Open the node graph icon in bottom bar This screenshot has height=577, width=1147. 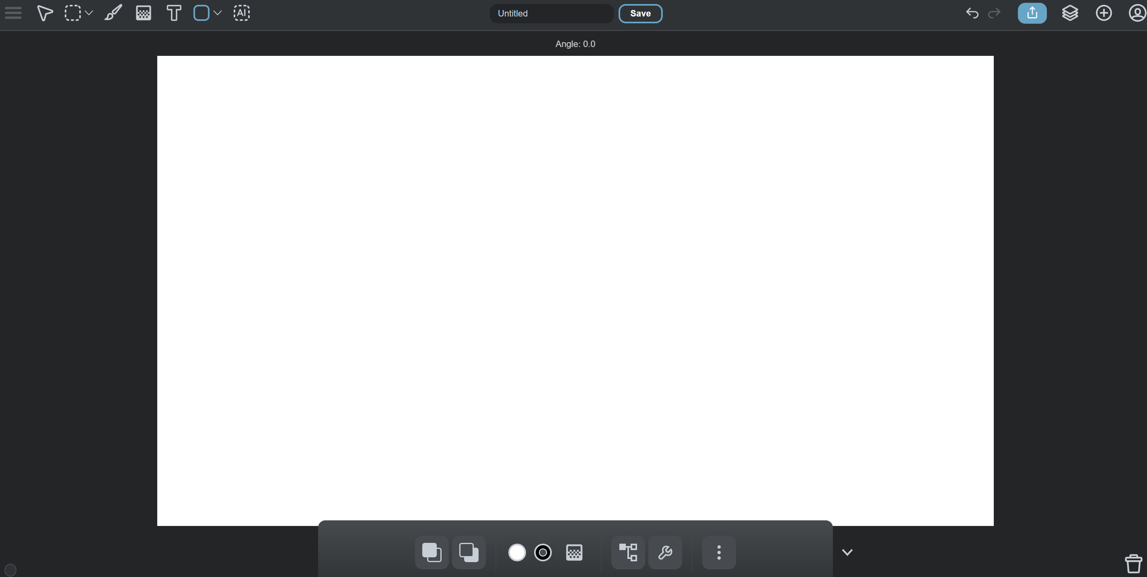[x=627, y=552]
